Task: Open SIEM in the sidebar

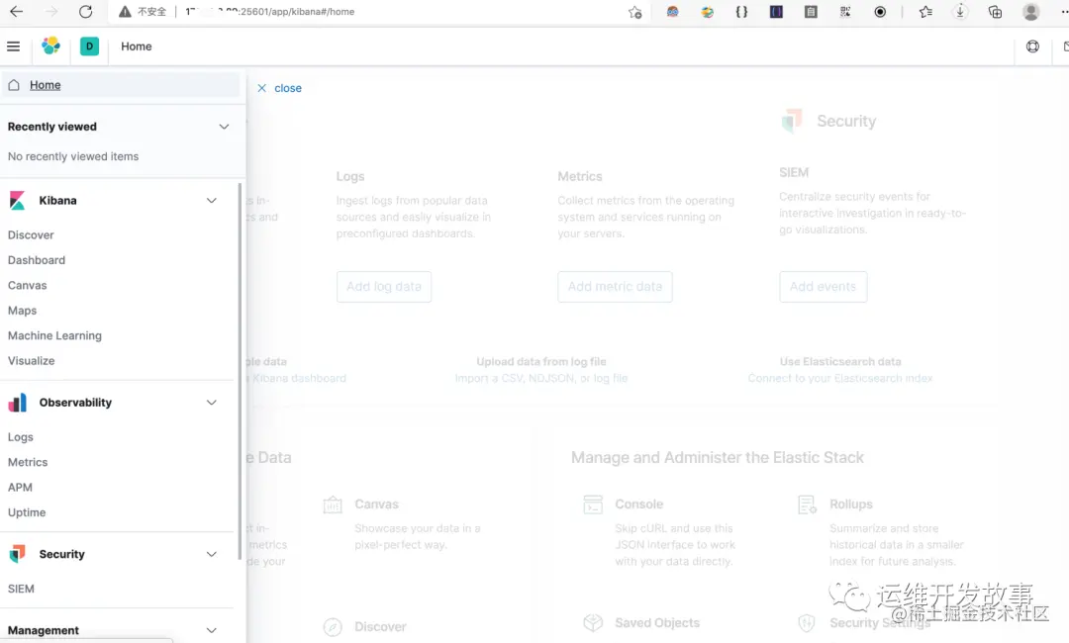Action: tap(21, 590)
